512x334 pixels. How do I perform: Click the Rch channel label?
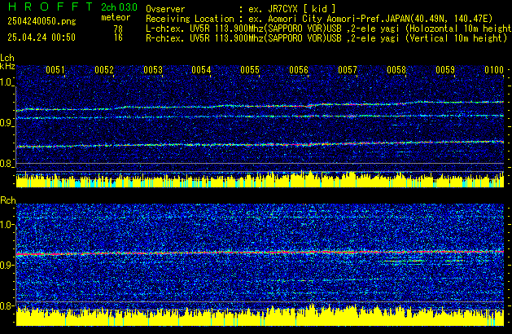[8, 200]
